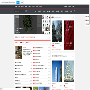Click the blue square icon in right sidebar

pyautogui.click(x=86, y=20)
